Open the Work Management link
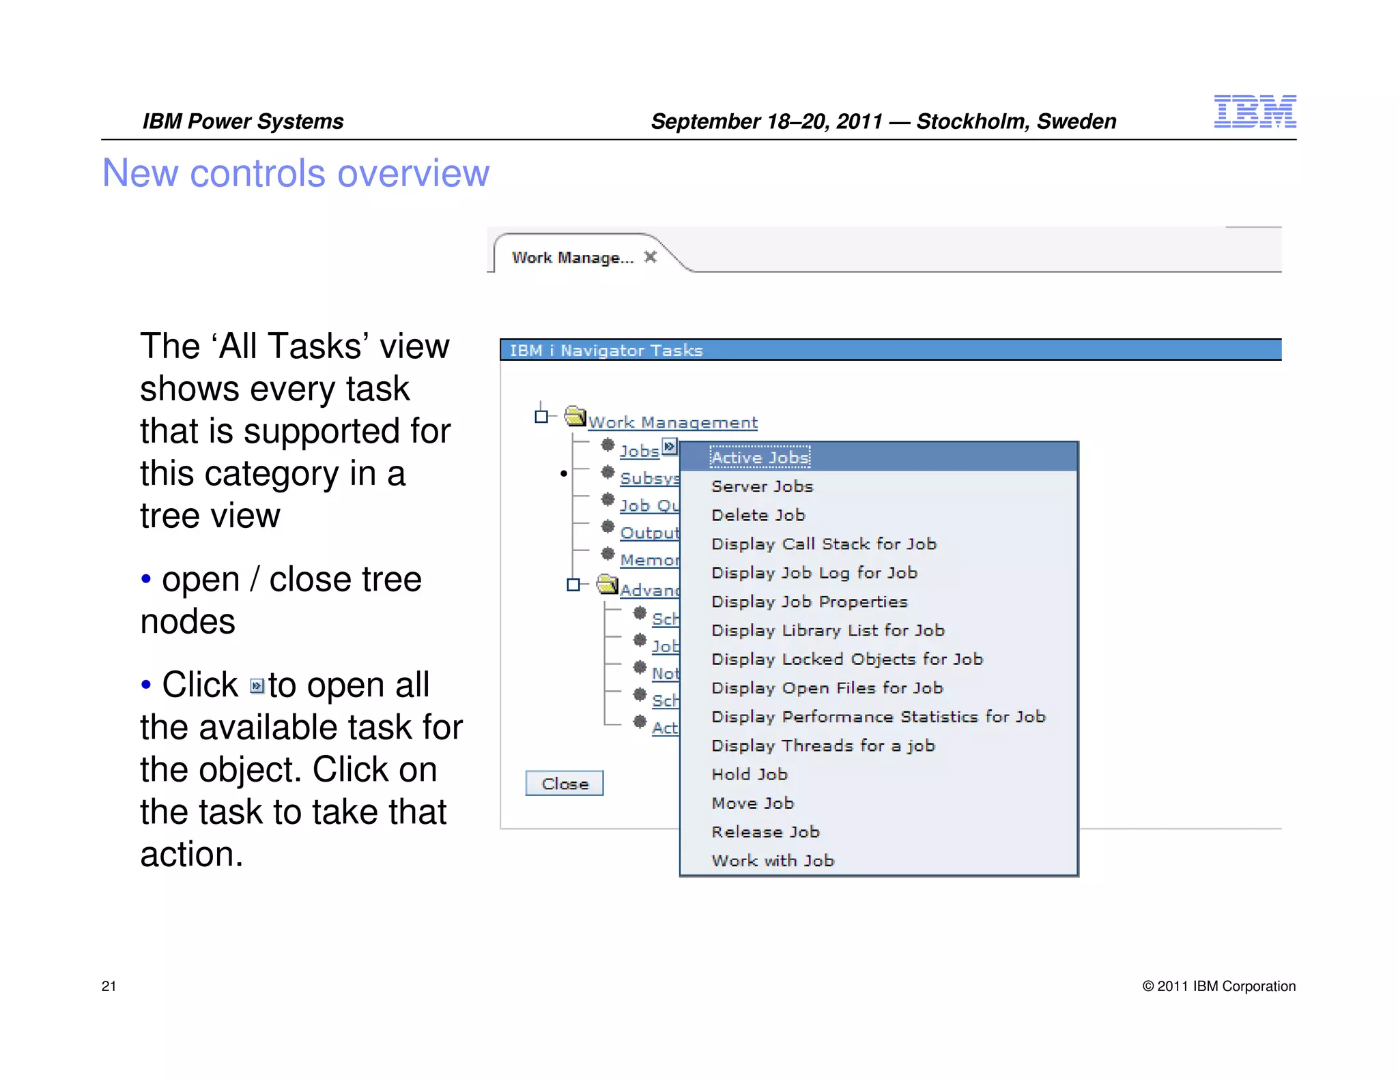Viewport: 1398px width, 1079px height. coord(673,422)
